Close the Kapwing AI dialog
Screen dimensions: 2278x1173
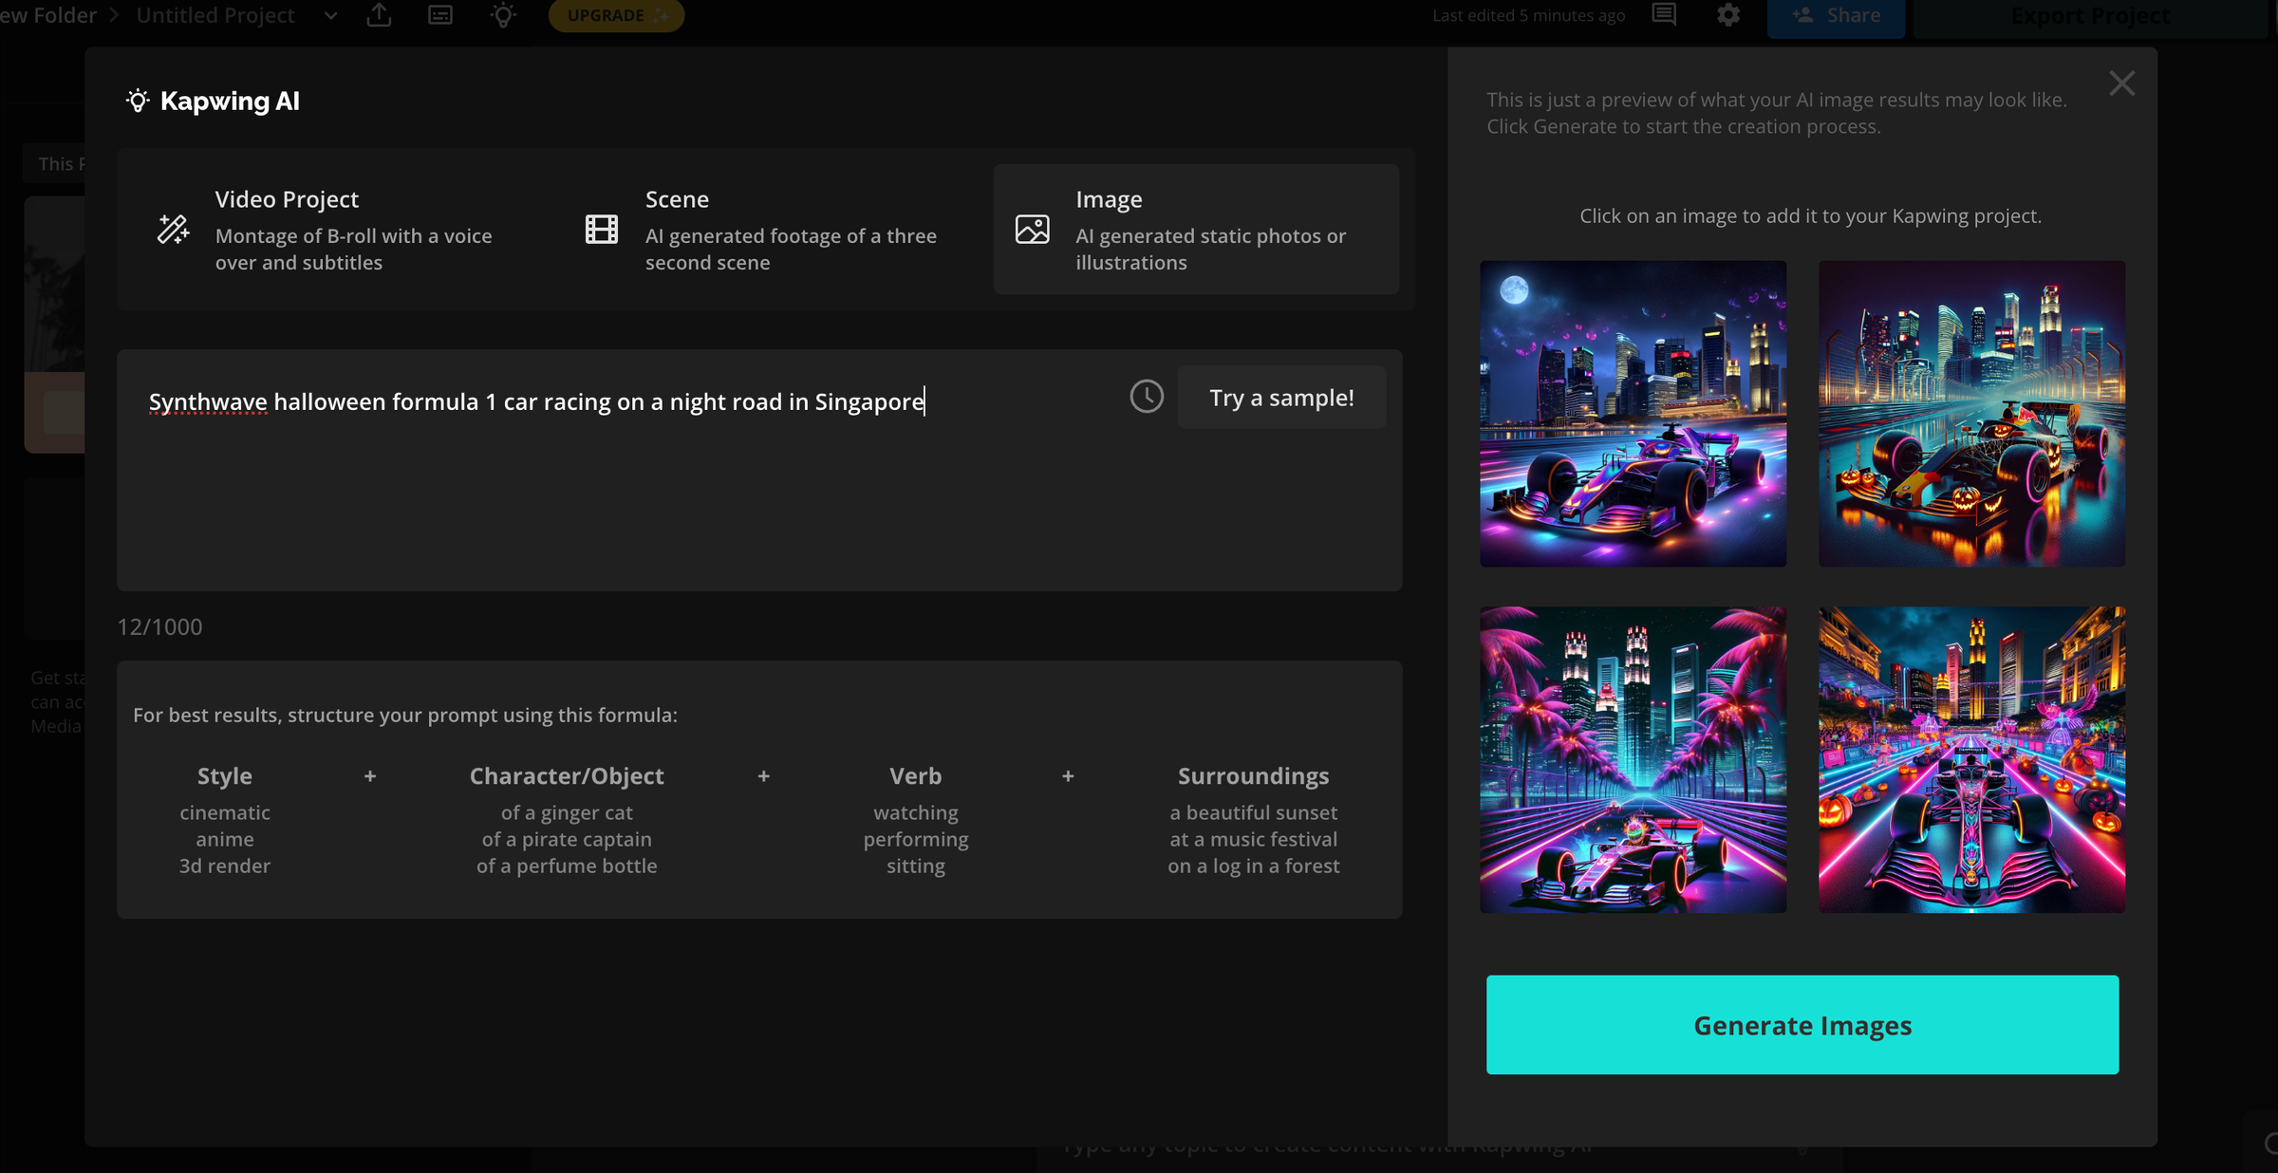pos(2121,83)
